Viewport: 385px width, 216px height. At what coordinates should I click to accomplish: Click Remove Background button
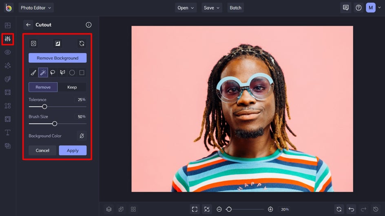point(58,58)
